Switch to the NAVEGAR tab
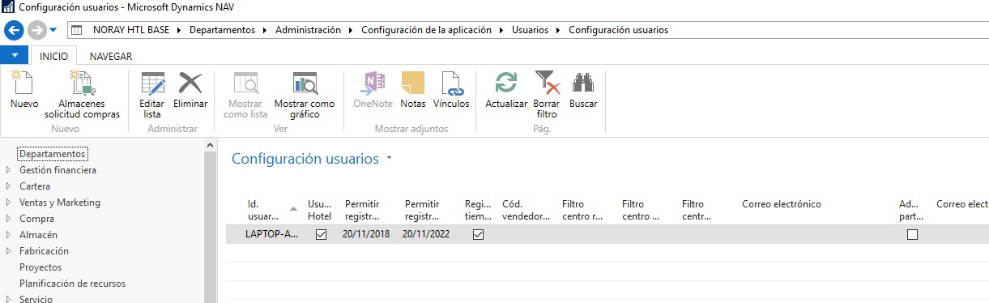 [x=111, y=56]
